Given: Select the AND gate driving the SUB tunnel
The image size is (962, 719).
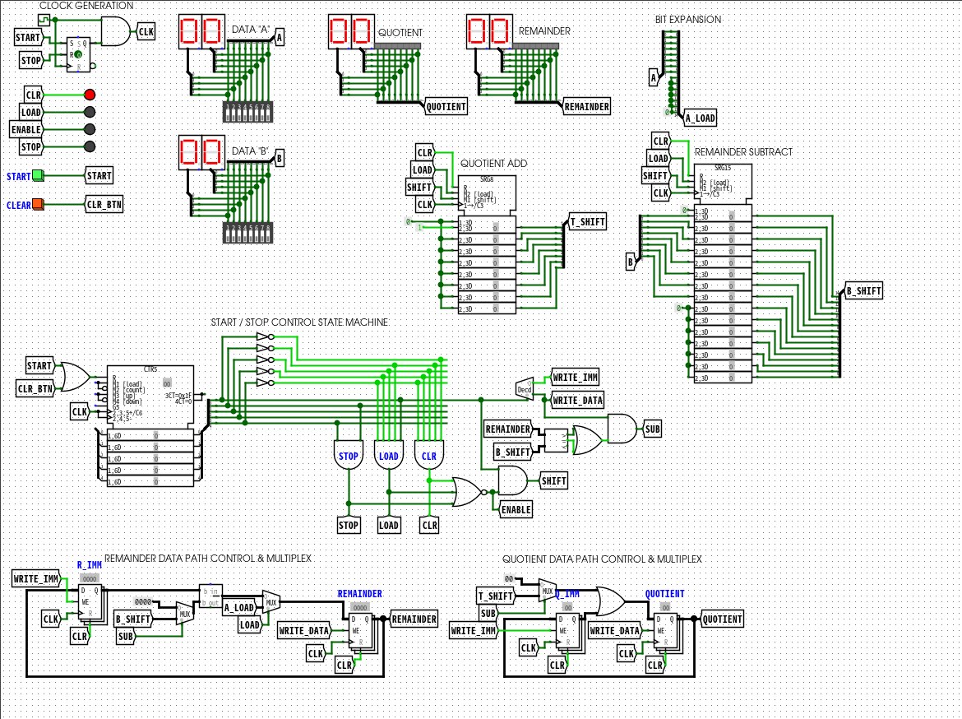Looking at the screenshot, I should tap(622, 429).
